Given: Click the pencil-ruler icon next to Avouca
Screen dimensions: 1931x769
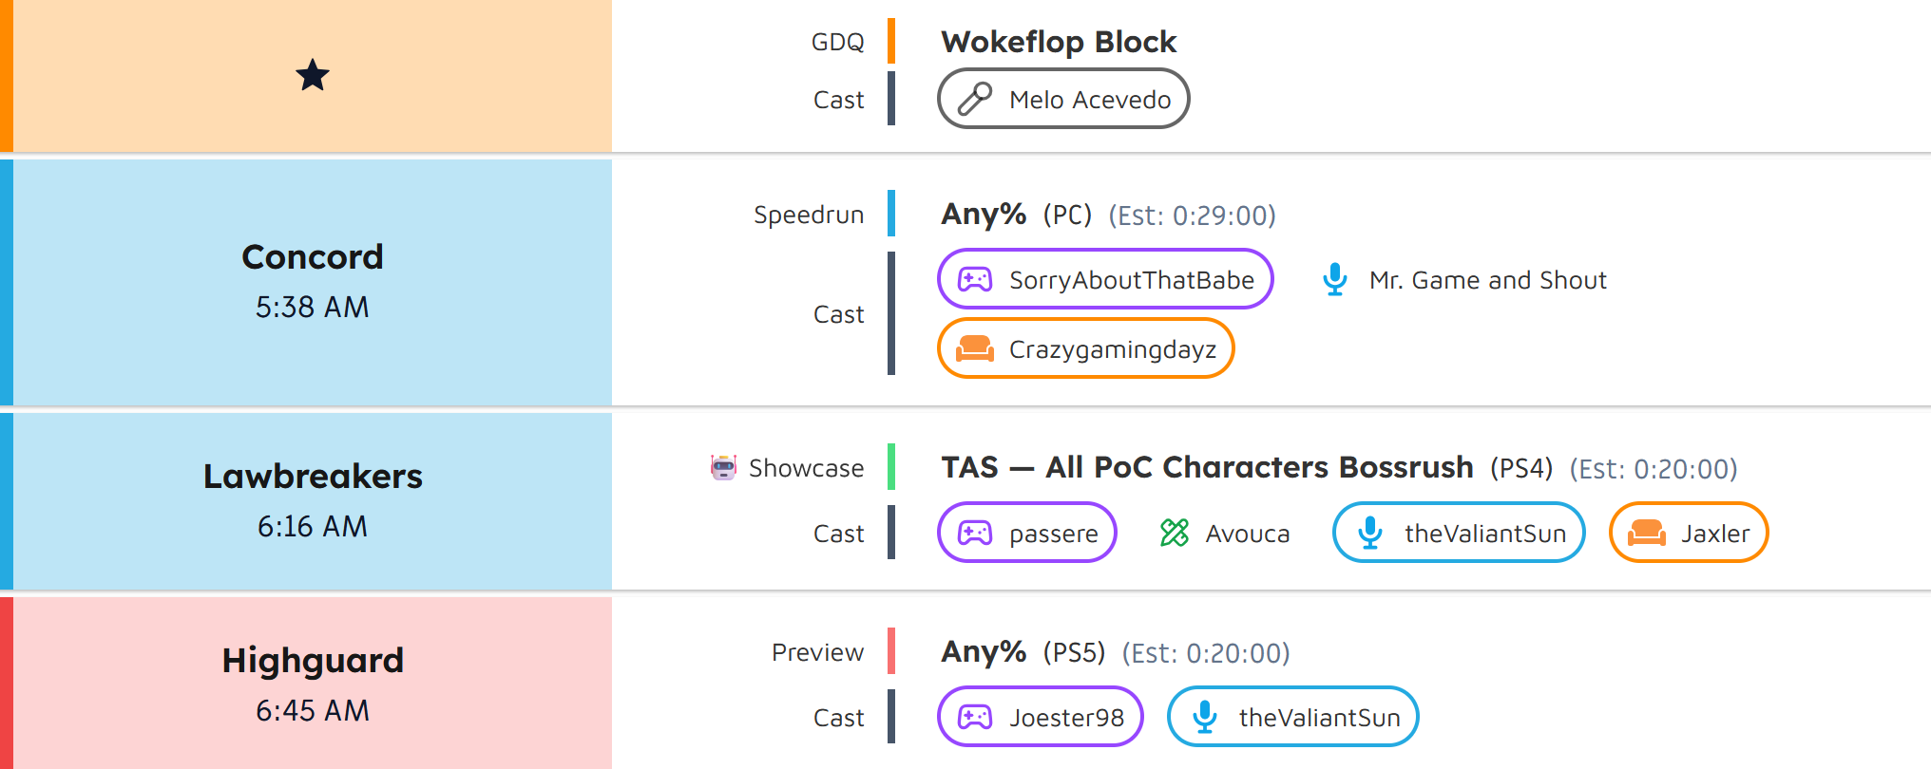Looking at the screenshot, I should (1175, 533).
